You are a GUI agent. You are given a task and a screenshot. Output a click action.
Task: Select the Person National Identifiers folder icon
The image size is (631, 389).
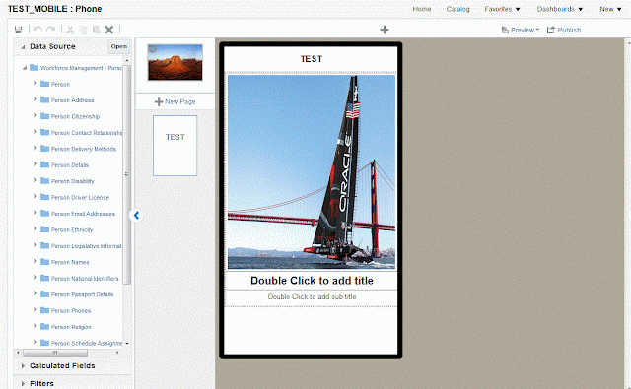tap(44, 278)
